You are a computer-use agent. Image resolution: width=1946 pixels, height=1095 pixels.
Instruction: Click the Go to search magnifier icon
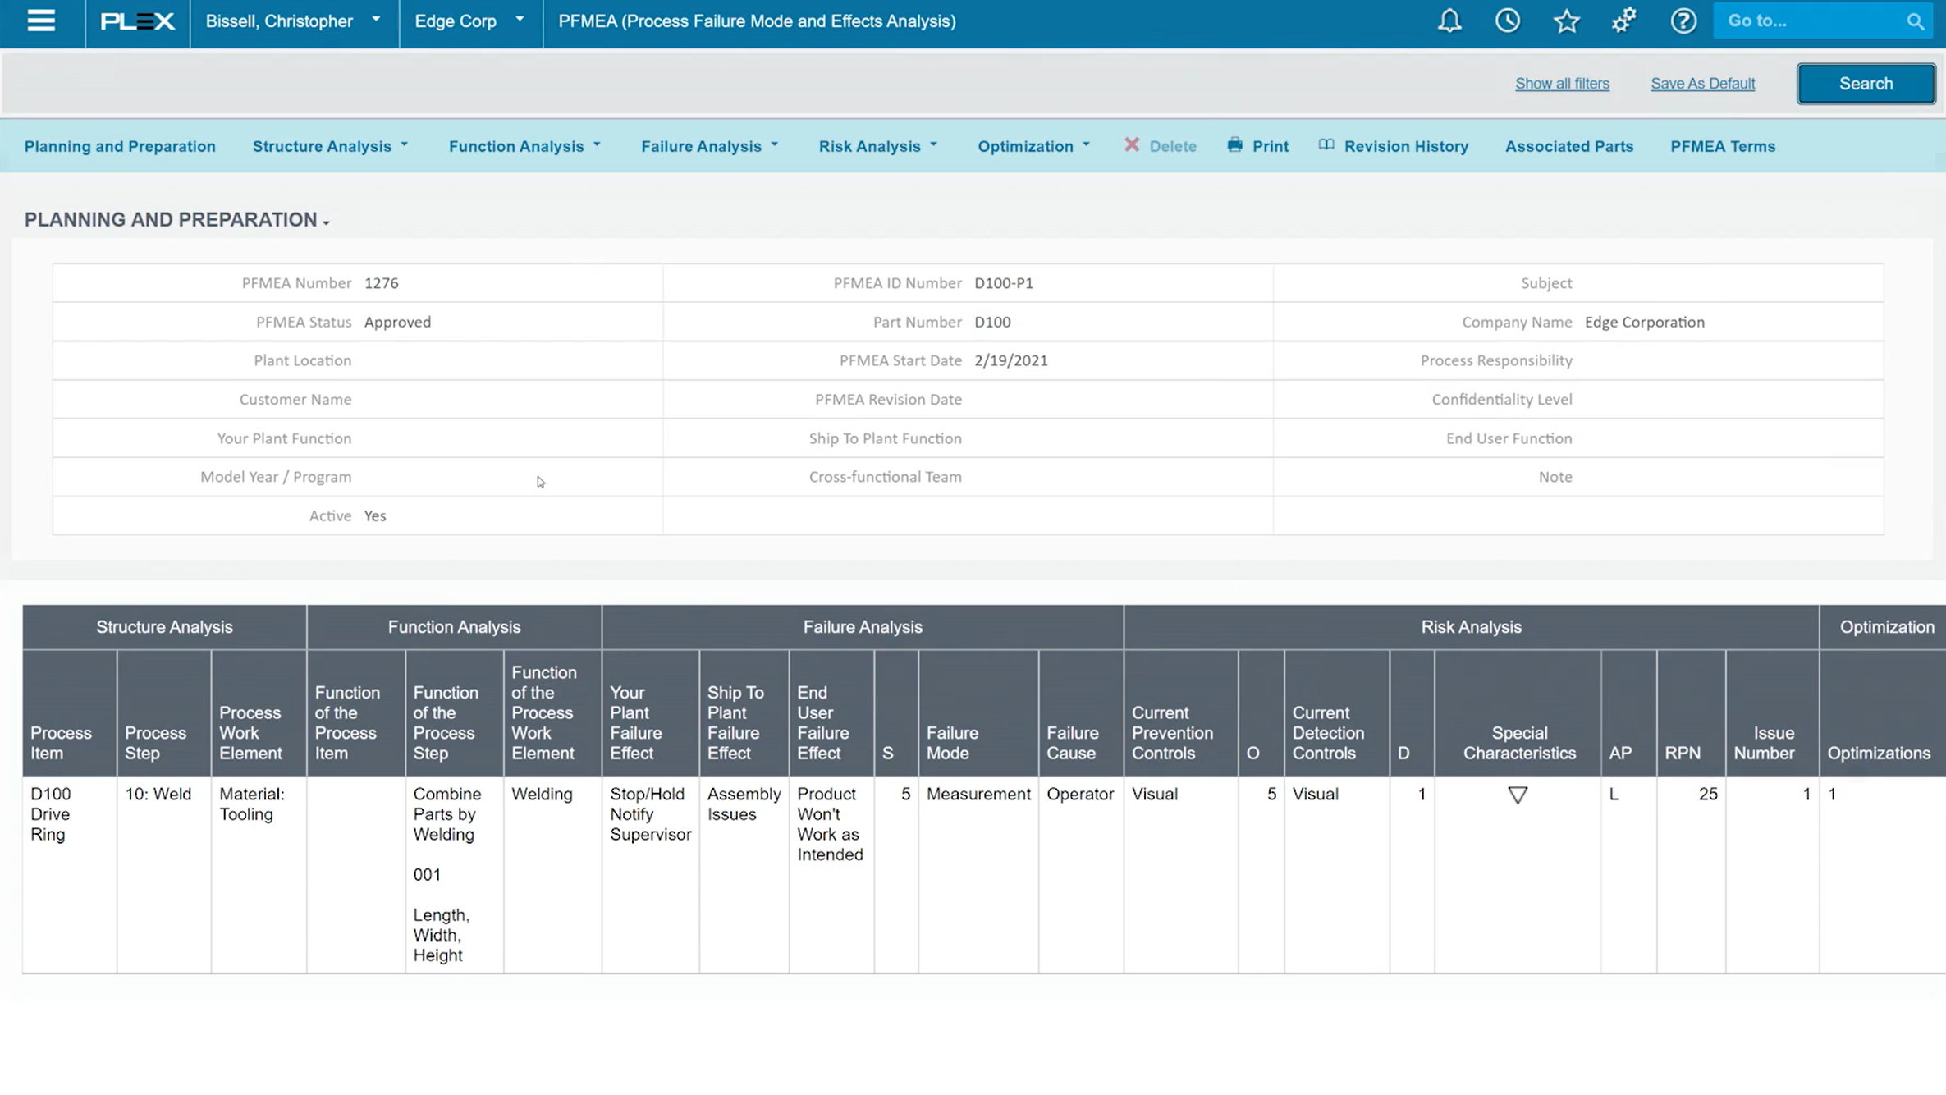(1915, 22)
